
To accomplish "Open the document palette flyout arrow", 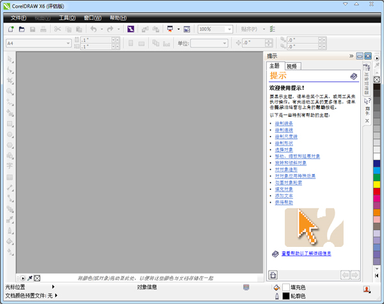I will pyautogui.click(x=23, y=278).
